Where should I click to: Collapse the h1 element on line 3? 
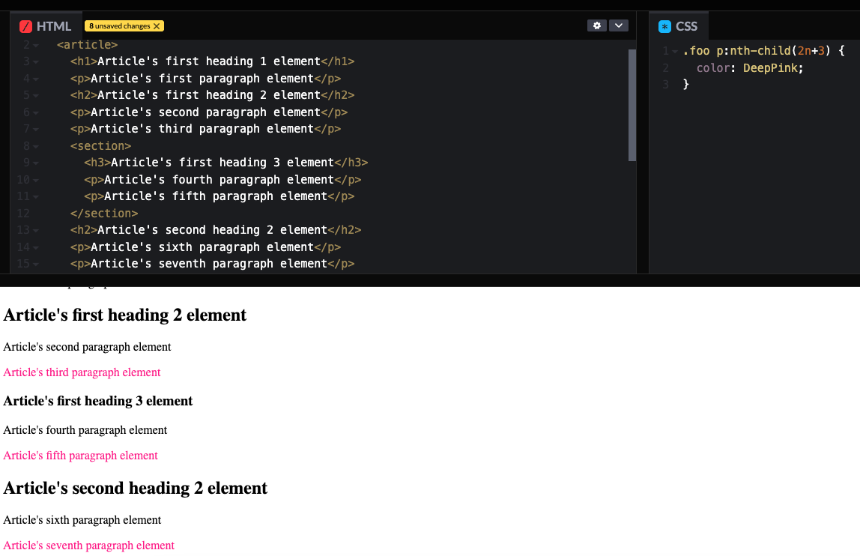click(x=36, y=61)
